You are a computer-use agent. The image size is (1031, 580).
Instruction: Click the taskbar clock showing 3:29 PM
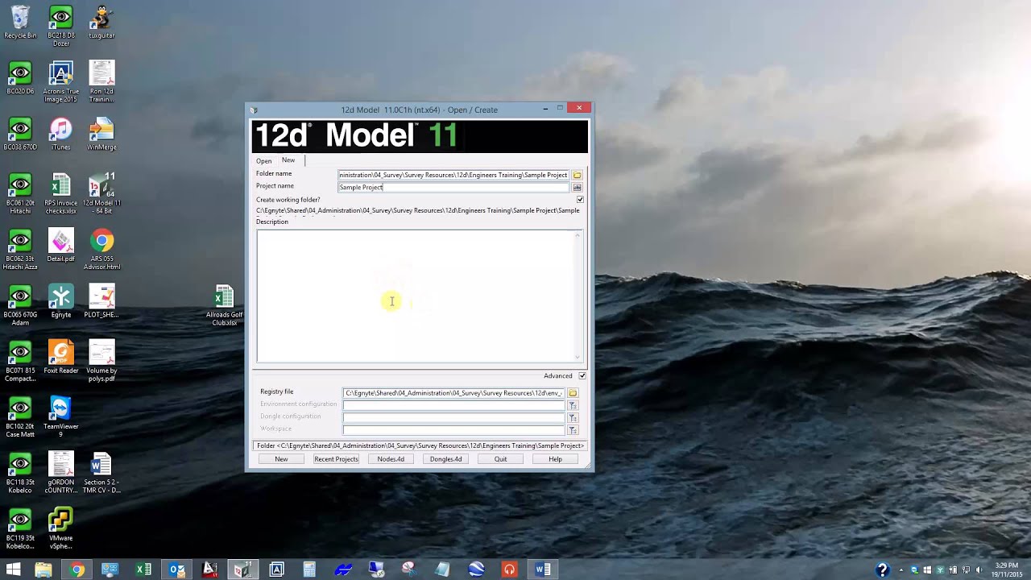point(1007,570)
